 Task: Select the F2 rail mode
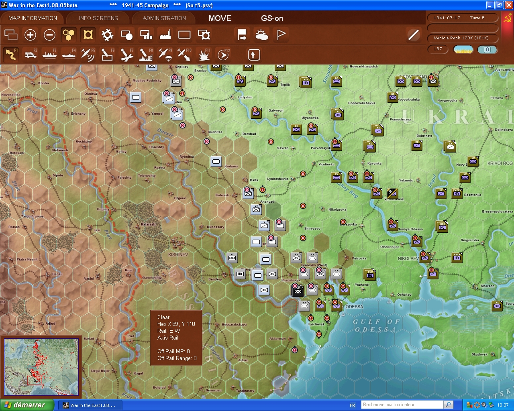(x=31, y=55)
